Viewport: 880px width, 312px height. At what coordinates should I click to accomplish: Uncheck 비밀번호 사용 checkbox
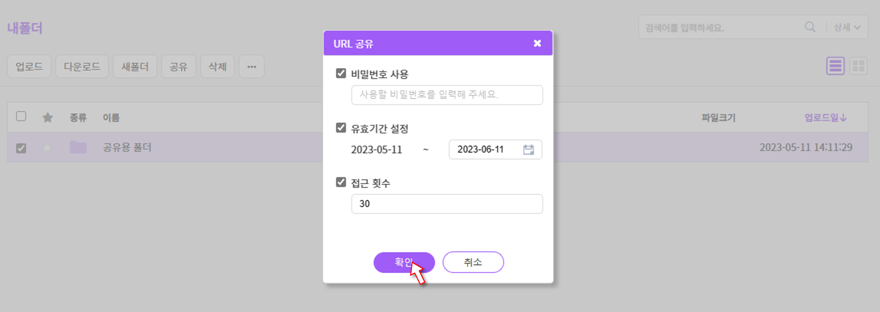(x=341, y=73)
